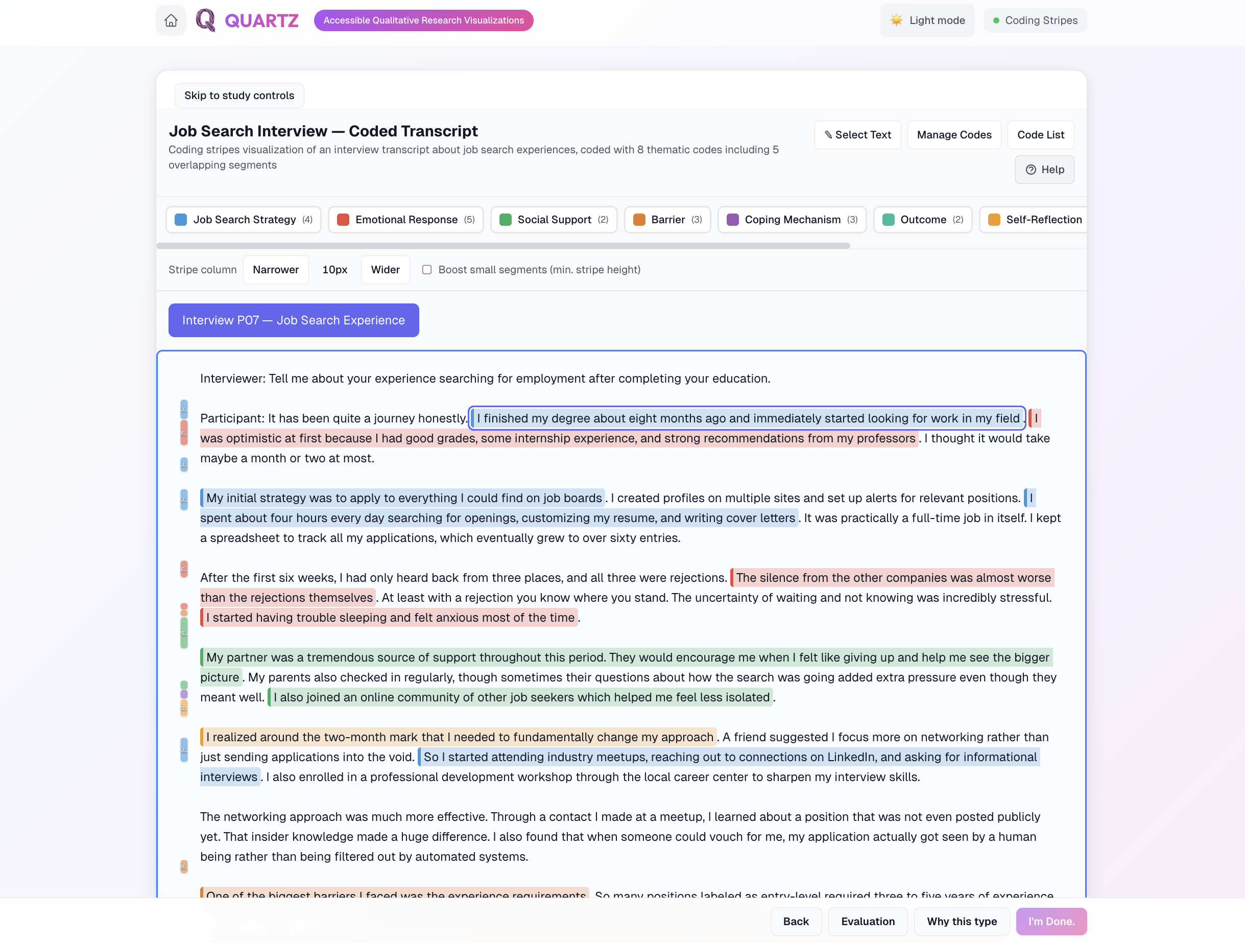This screenshot has width=1245, height=943.
Task: Click blue 'J' stripe beside 'My initial strategy'
Action: pyautogui.click(x=184, y=500)
